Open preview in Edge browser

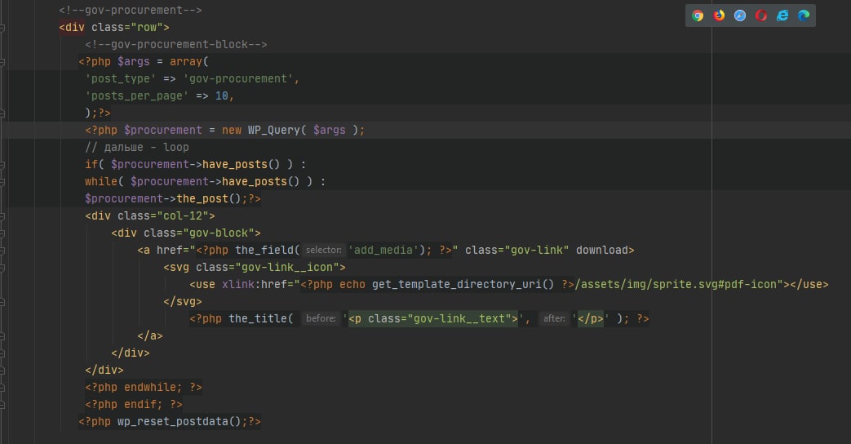pos(803,16)
